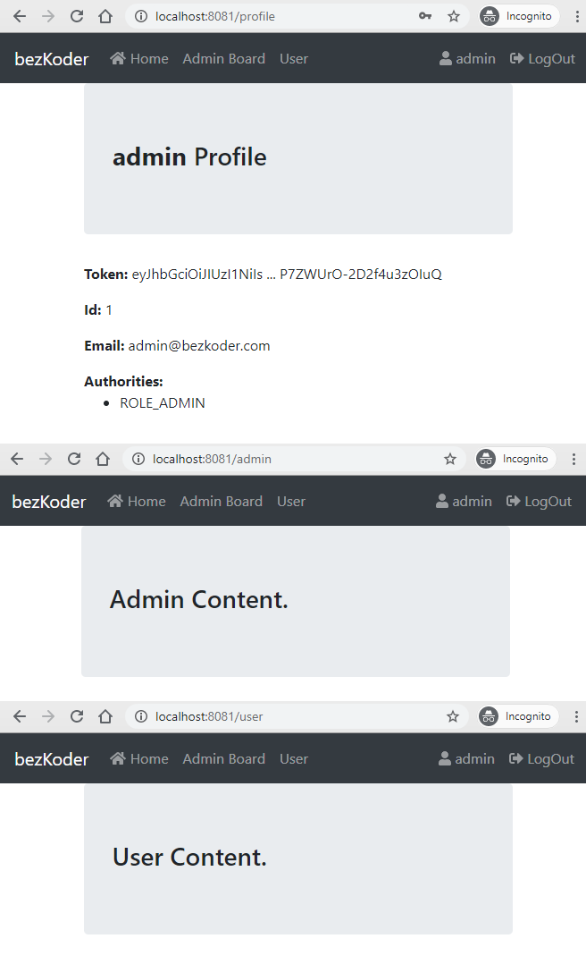586x964 pixels.
Task: Click the browser home button in the /user window
Action: pos(105,716)
